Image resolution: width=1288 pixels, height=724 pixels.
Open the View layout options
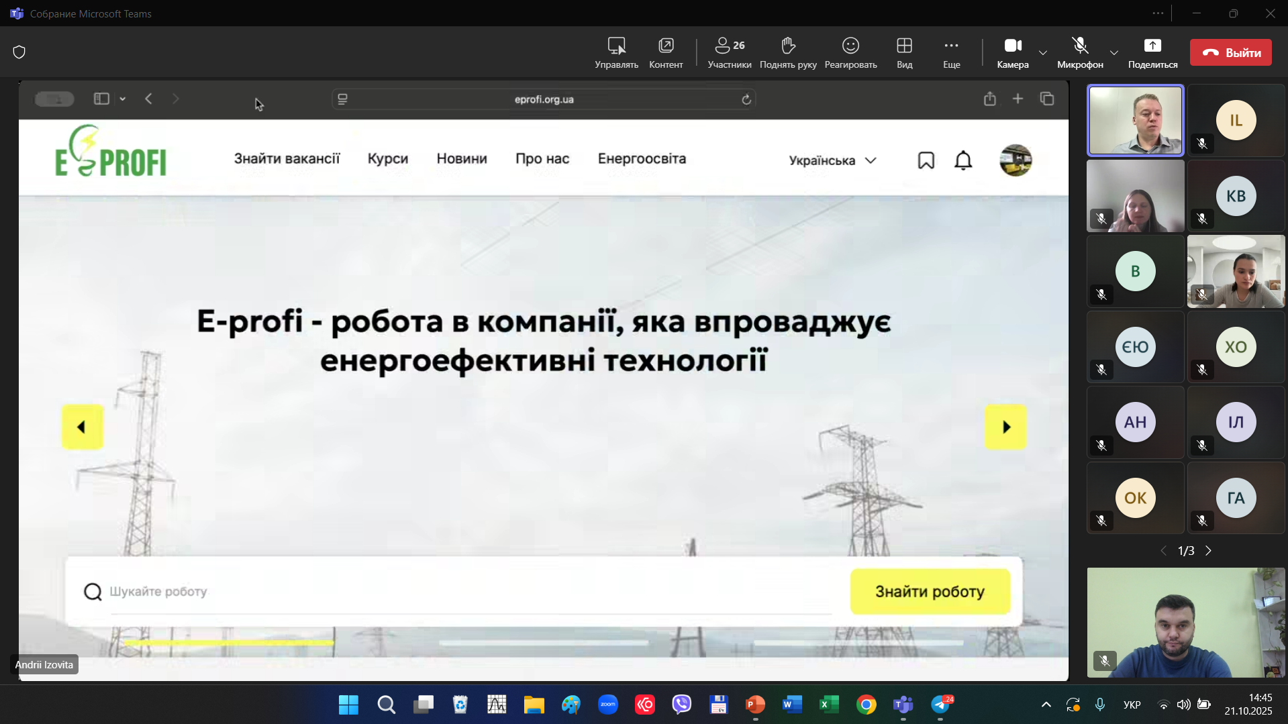904,52
